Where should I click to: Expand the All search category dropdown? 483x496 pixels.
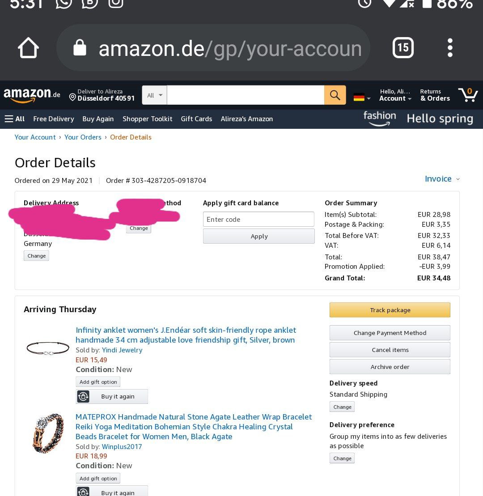154,95
